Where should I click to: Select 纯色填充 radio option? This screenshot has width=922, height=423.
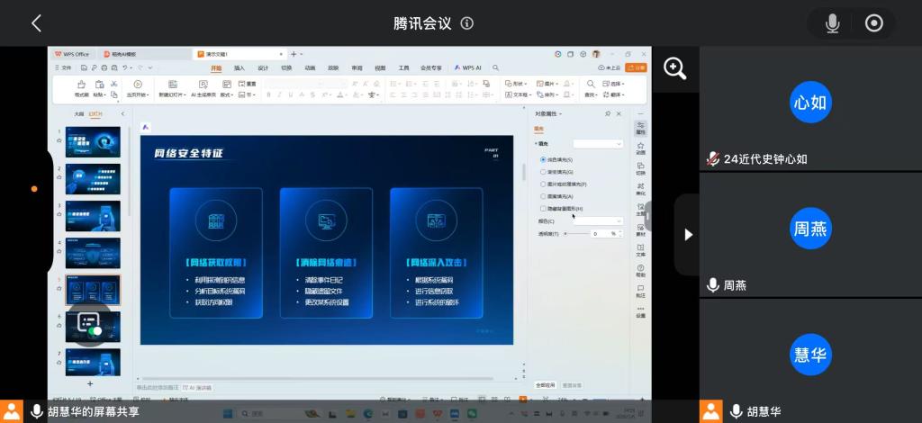pos(543,159)
